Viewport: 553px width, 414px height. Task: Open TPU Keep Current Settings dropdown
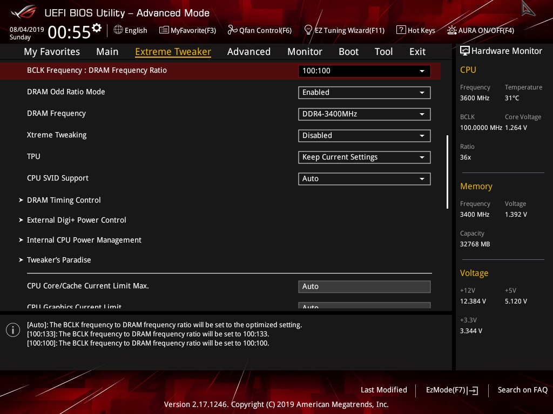tap(365, 157)
